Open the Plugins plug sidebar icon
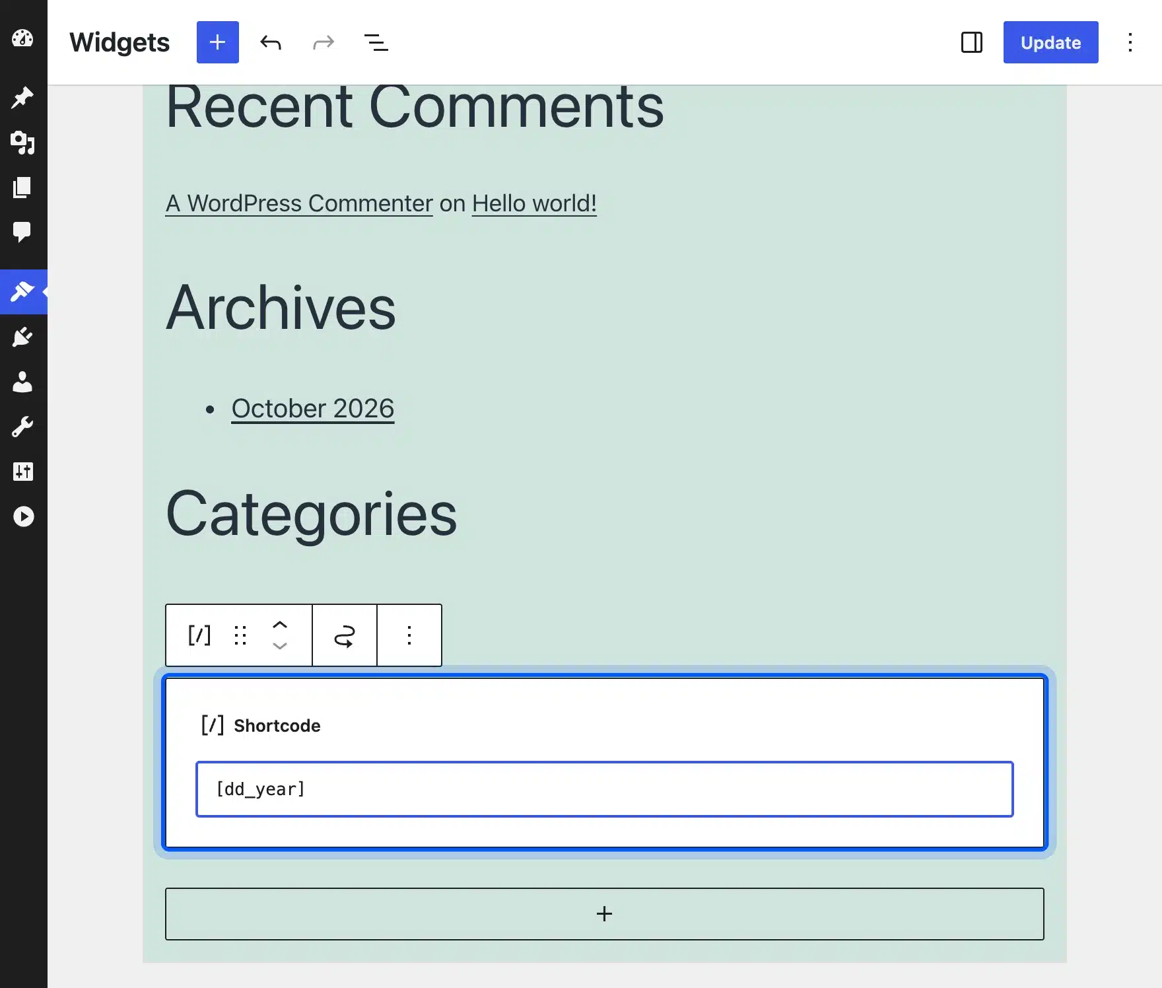 [x=23, y=337]
